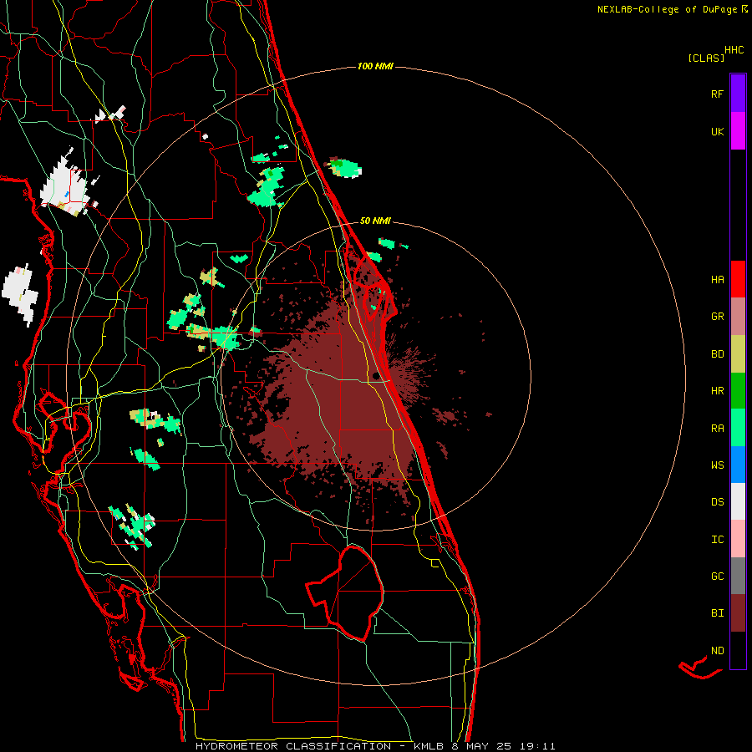752x752 pixels.
Task: Click the IC legend label
Action: (717, 539)
